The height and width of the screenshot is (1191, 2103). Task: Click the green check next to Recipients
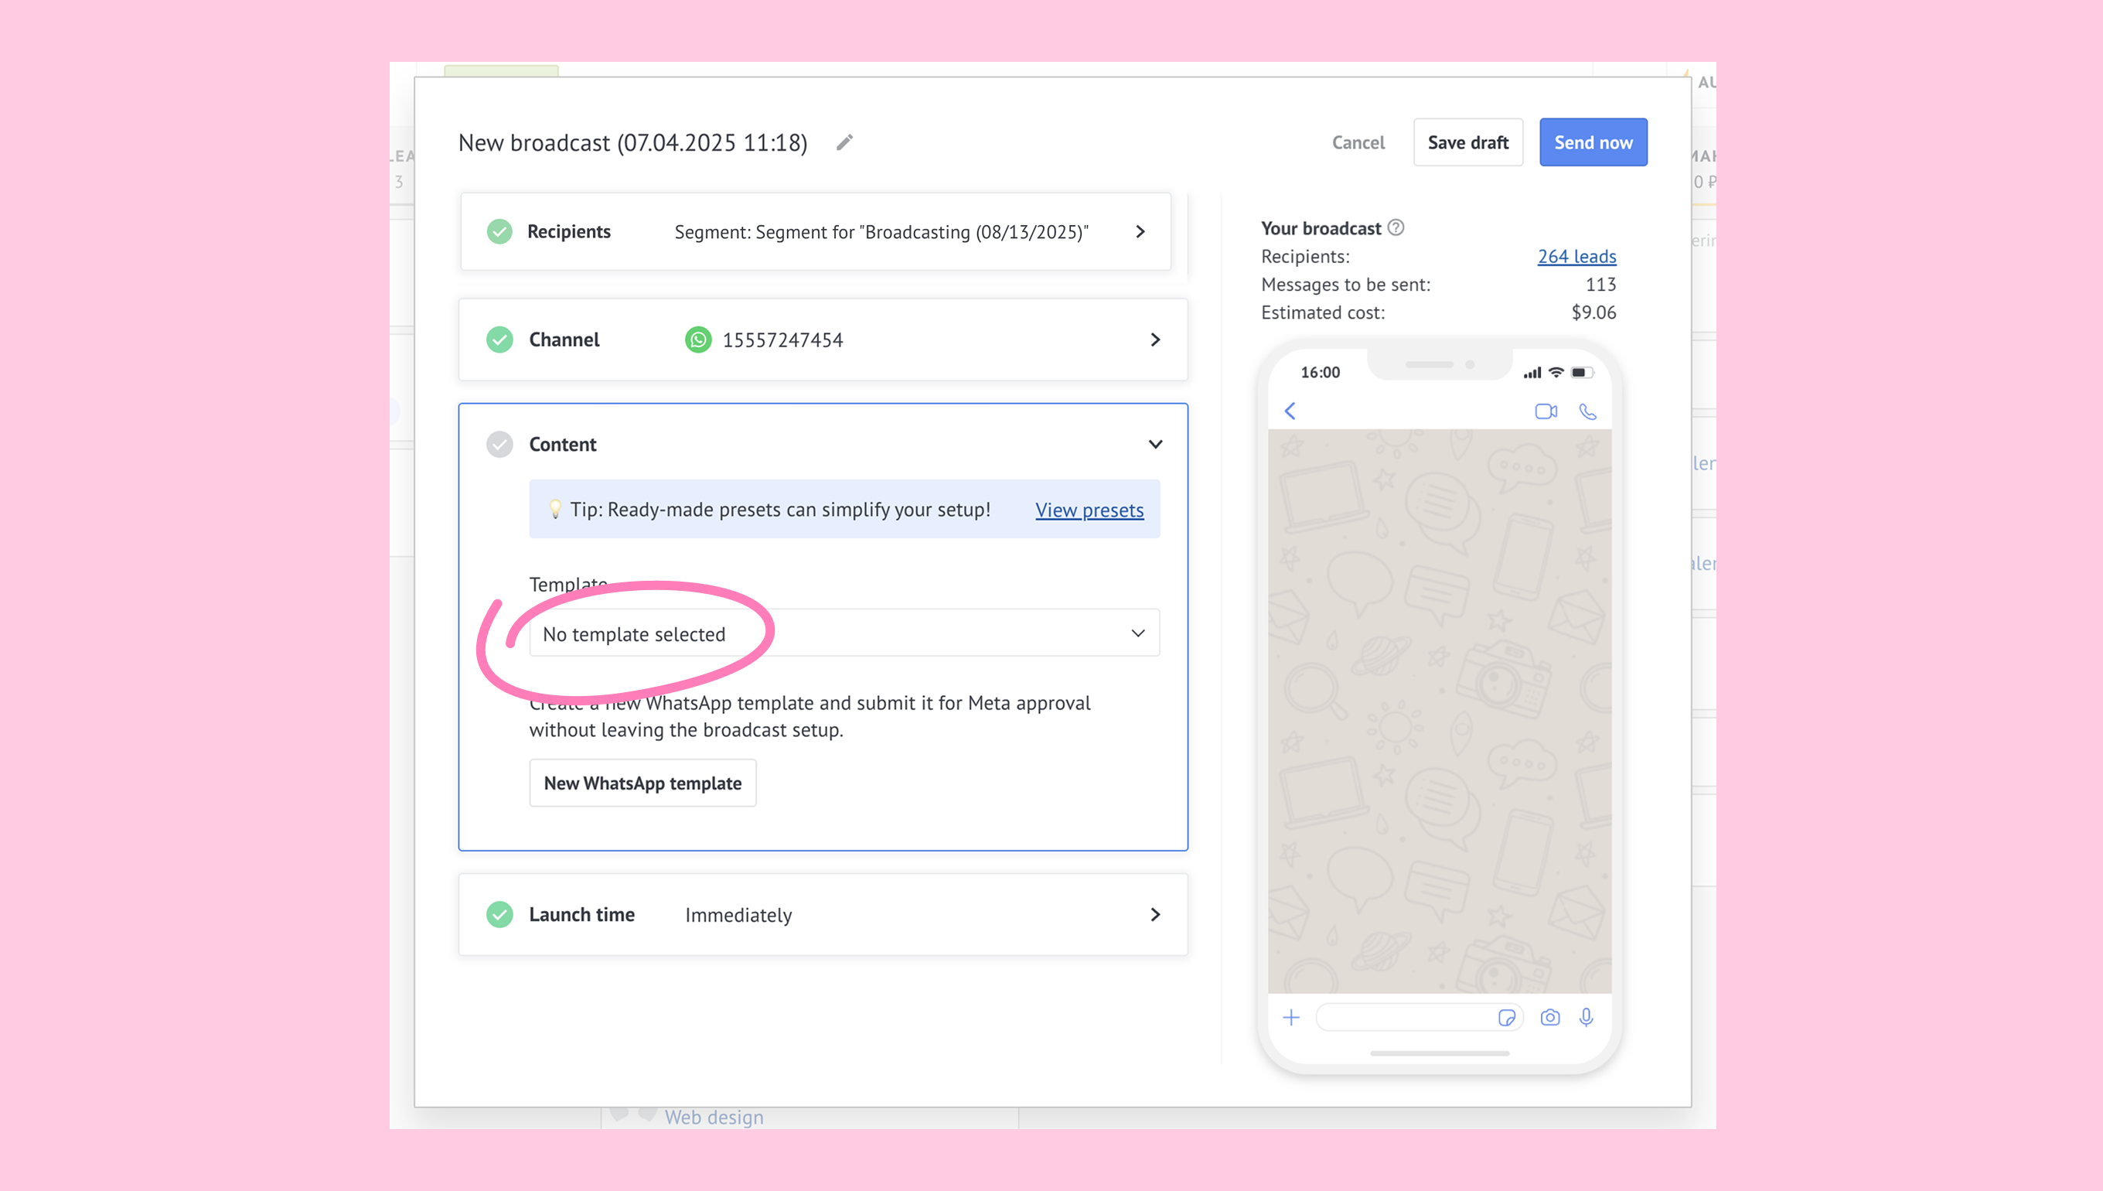click(x=499, y=231)
